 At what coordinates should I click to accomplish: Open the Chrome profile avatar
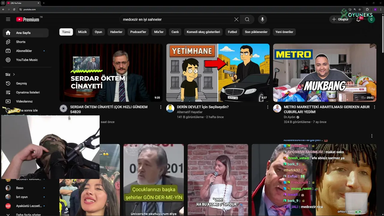pyautogui.click(x=375, y=10)
